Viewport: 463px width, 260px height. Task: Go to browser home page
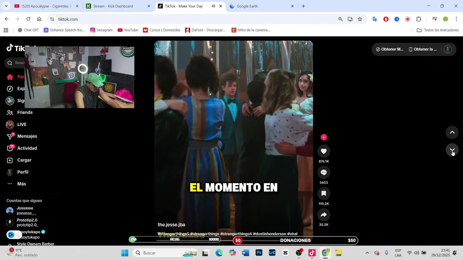coord(39,19)
